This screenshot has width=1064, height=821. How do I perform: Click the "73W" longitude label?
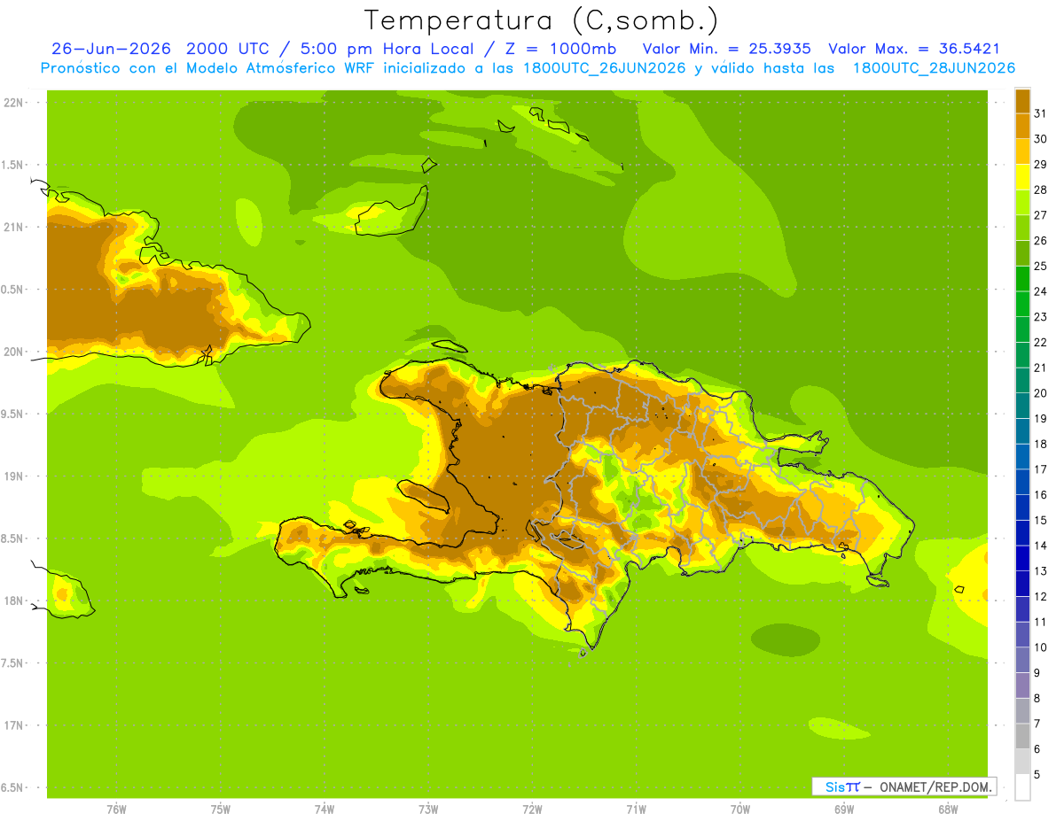click(428, 809)
